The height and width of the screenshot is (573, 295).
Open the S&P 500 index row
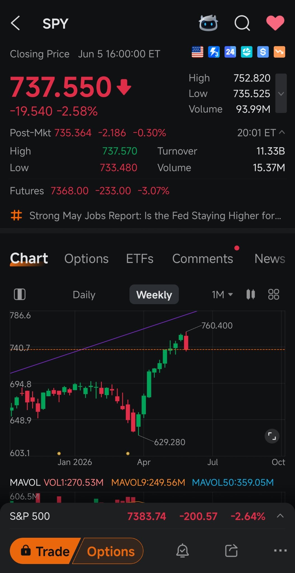pos(147,516)
